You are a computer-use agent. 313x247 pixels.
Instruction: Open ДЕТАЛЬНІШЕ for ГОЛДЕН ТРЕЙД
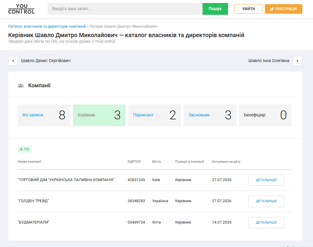pyautogui.click(x=266, y=201)
